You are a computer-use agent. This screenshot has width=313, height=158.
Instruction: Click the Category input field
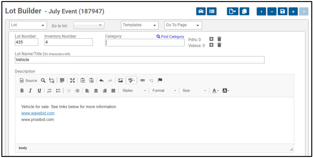coord(145,43)
